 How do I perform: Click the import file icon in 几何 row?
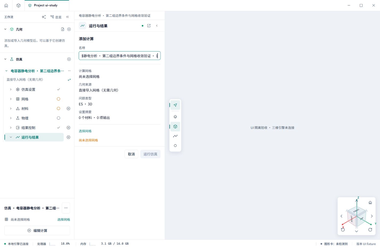(x=63, y=29)
